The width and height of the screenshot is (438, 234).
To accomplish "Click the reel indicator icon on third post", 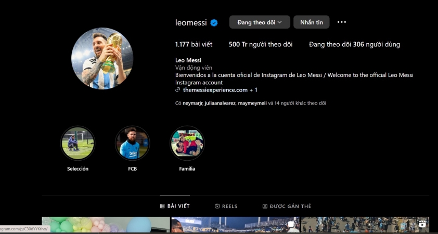I will (x=422, y=224).
